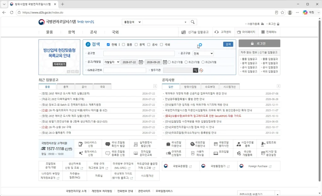Click the G2B공고번호 input field

tap(125, 70)
